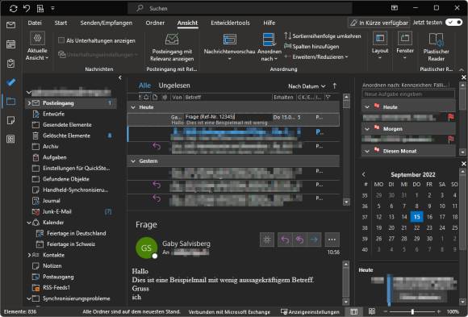Click in the Suchen search box

240,8
